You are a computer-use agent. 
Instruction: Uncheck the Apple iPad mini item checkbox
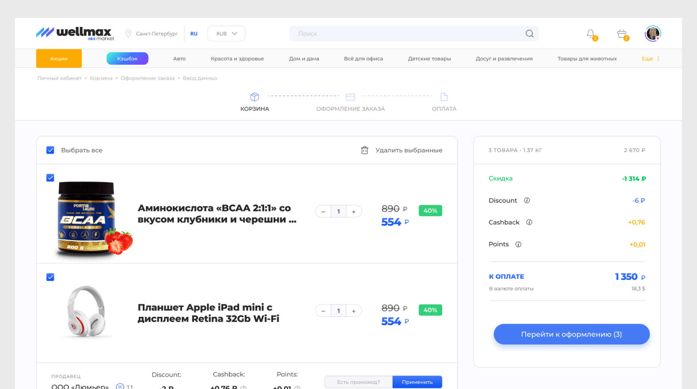50,277
